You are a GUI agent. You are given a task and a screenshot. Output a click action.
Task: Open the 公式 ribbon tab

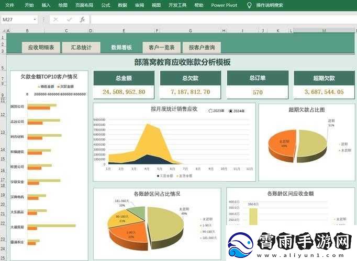tap(106, 5)
